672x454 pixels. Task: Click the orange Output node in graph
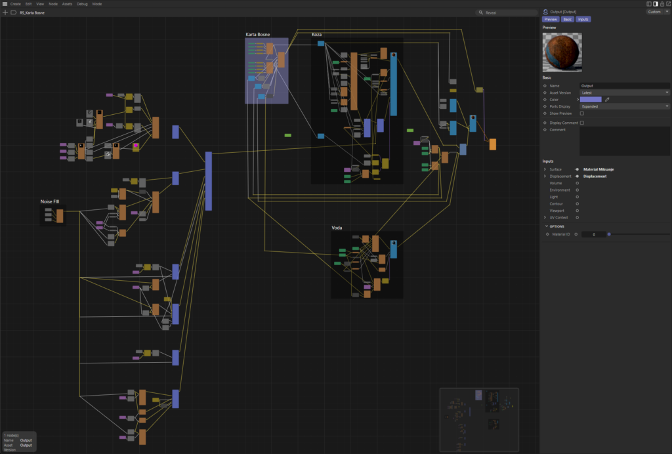[x=492, y=144]
